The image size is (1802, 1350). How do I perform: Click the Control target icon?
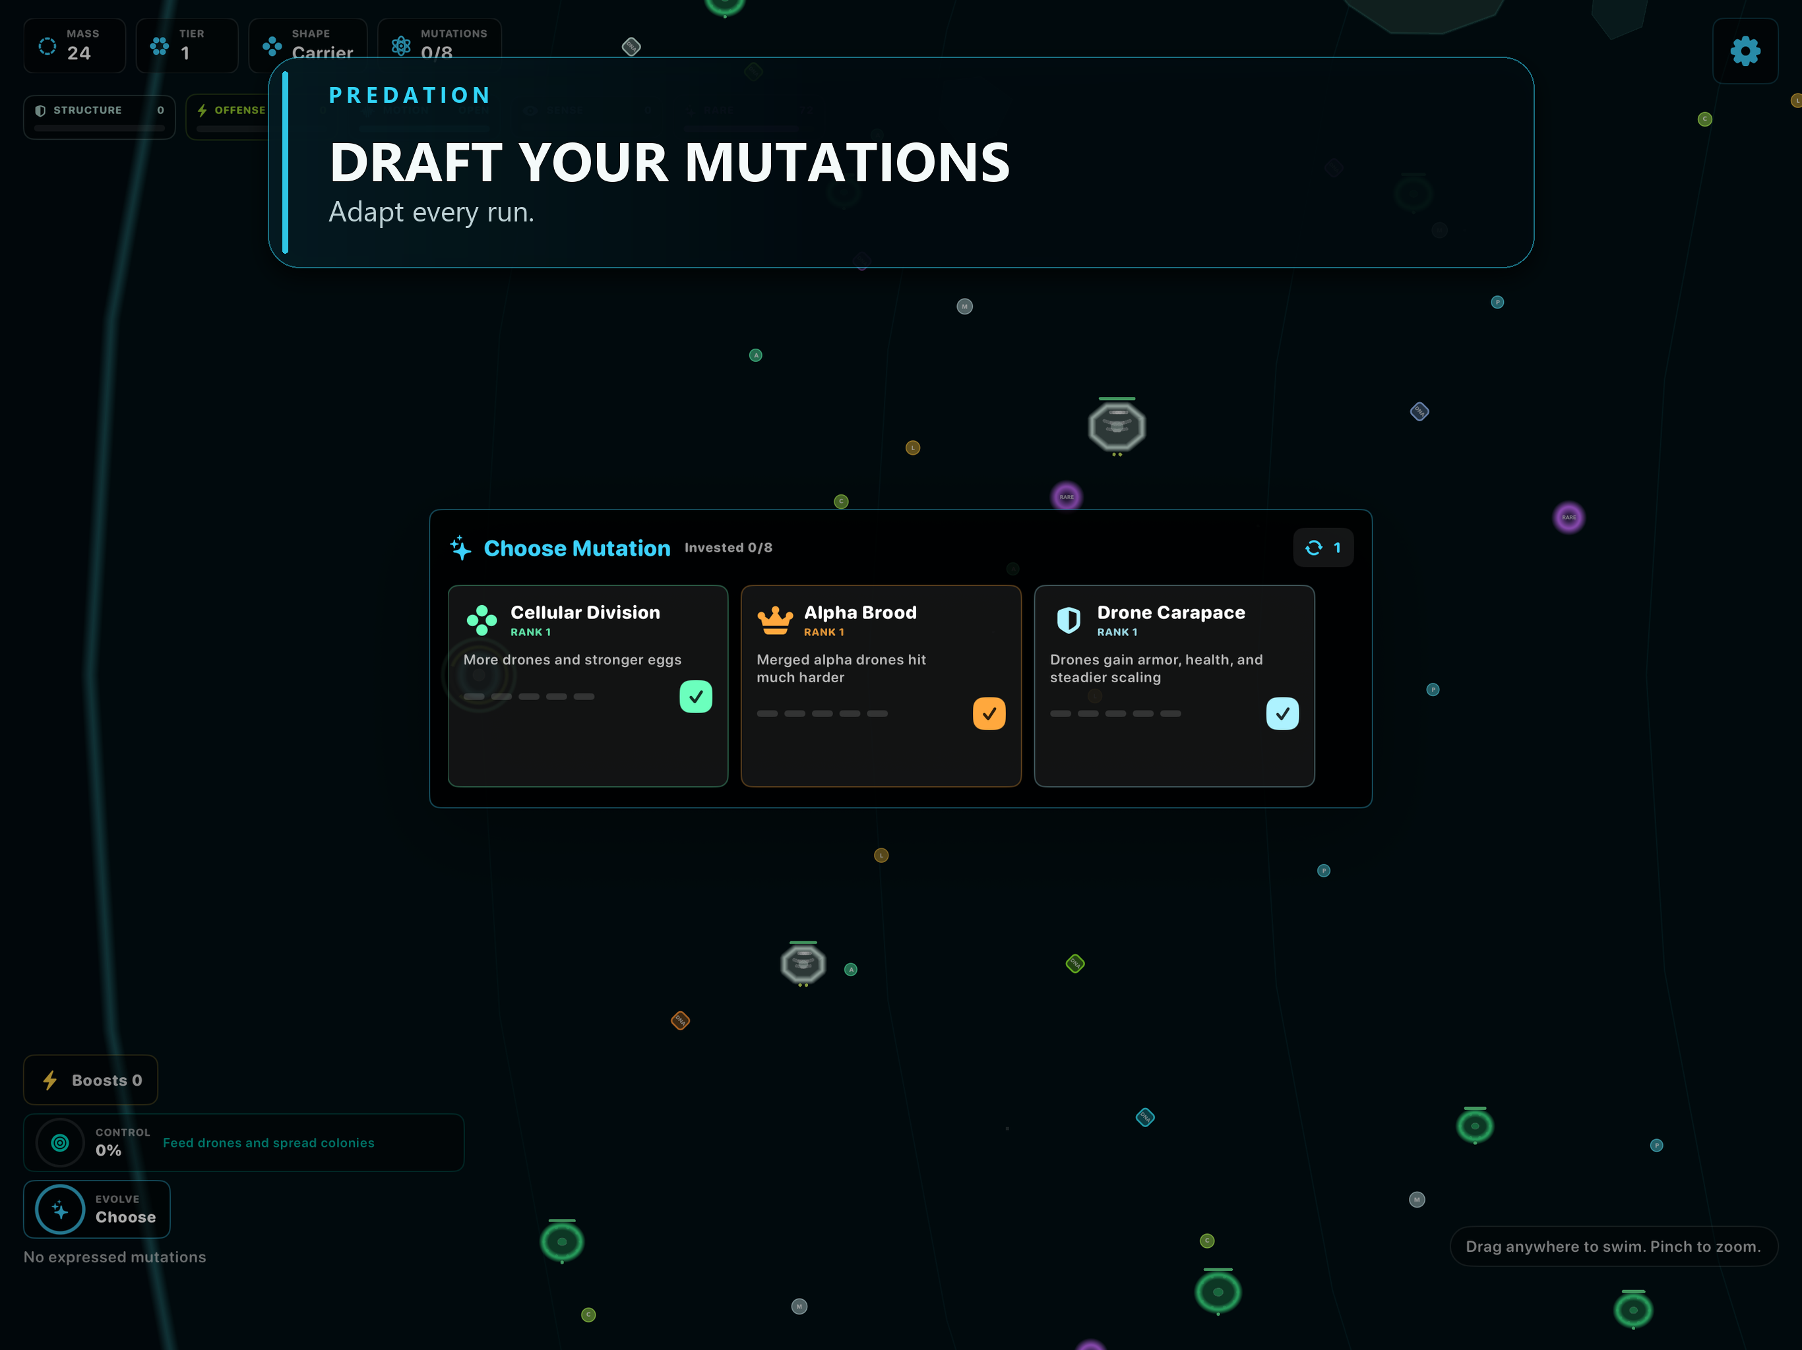[x=59, y=1142]
